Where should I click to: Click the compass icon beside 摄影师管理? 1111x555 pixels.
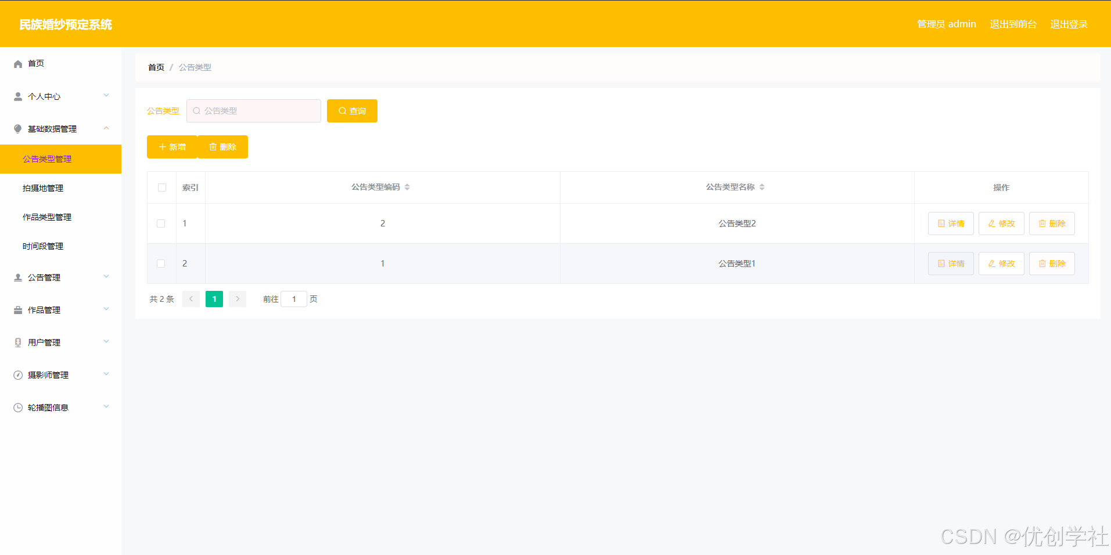point(18,375)
